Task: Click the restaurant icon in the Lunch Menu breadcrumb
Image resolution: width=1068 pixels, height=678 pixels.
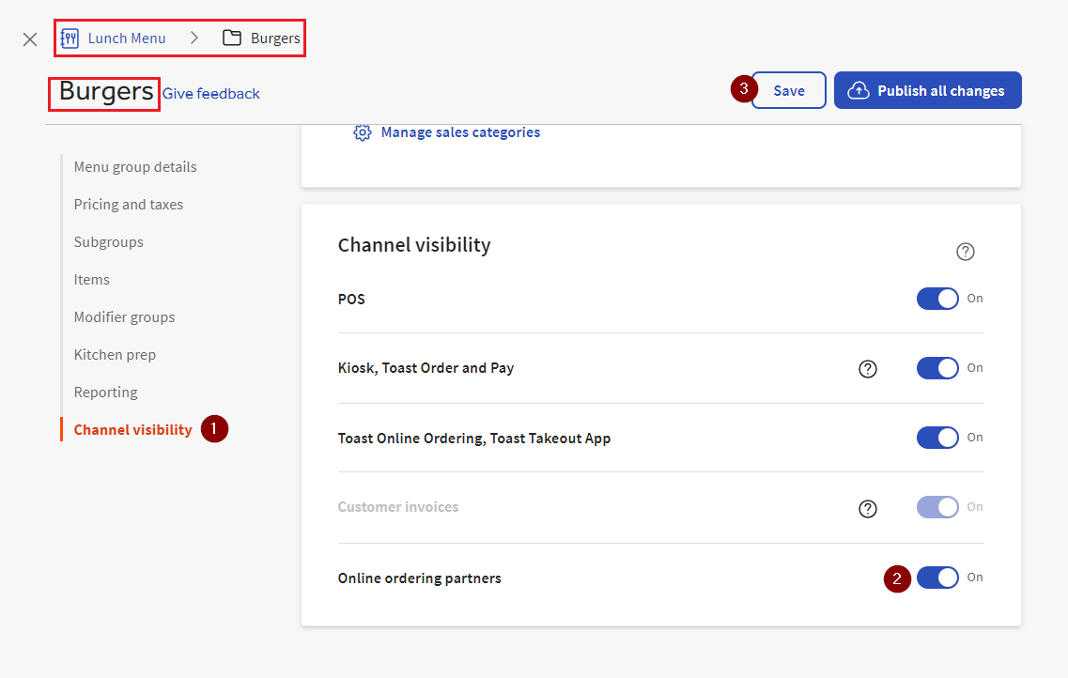Action: [x=70, y=39]
